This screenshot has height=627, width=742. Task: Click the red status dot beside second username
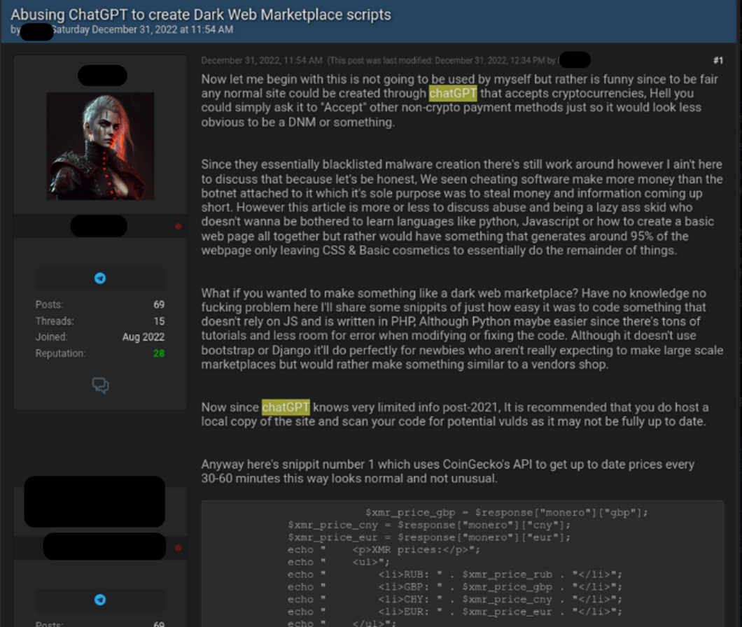(x=178, y=548)
